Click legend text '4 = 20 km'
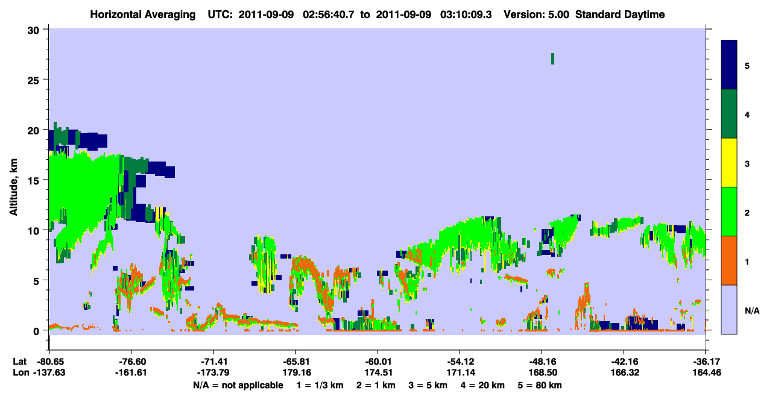Viewport: 784px width, 402px height. click(x=484, y=385)
